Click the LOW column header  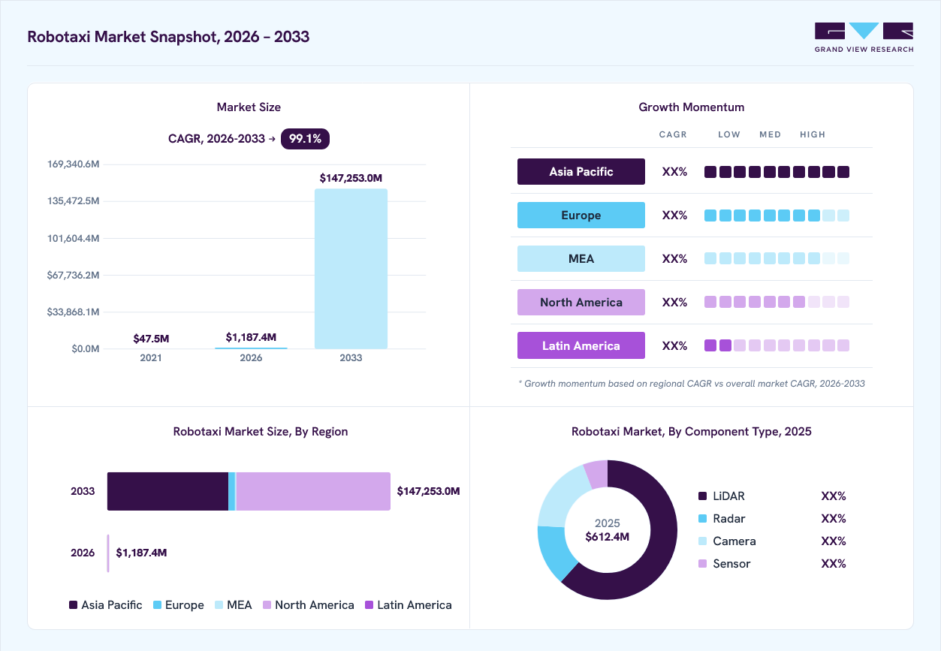pyautogui.click(x=729, y=135)
